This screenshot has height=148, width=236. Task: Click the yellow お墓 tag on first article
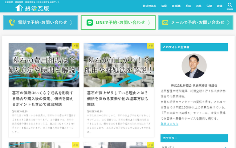click(76, 46)
